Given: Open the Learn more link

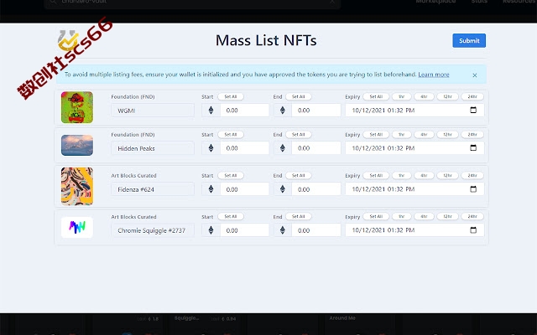Looking at the screenshot, I should (x=433, y=75).
